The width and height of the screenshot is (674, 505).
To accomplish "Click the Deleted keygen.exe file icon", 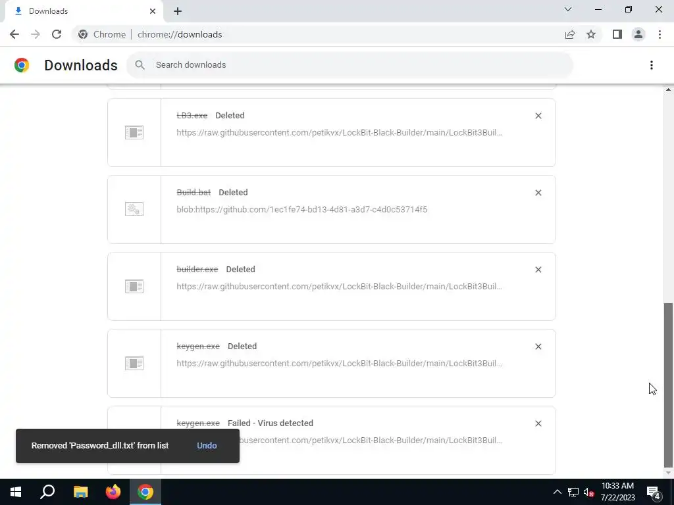I will coord(134,363).
